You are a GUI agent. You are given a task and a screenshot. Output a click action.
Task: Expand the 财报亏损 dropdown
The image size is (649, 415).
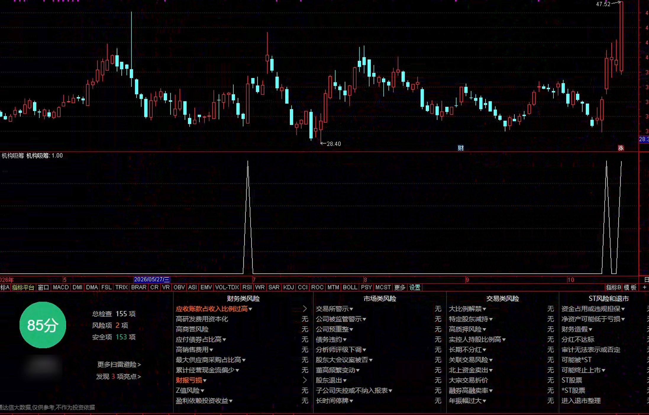click(205, 381)
